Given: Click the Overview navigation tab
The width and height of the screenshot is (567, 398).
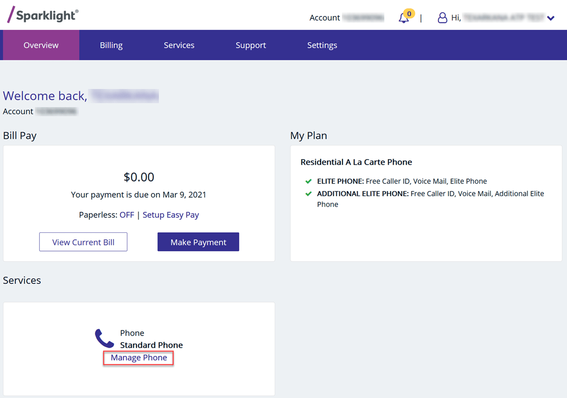Looking at the screenshot, I should 41,45.
